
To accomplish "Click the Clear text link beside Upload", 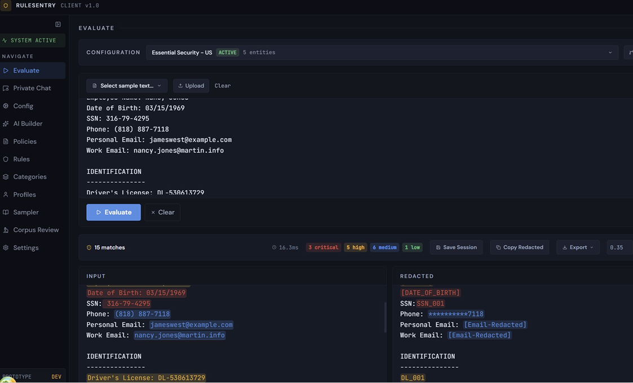I will click(223, 86).
